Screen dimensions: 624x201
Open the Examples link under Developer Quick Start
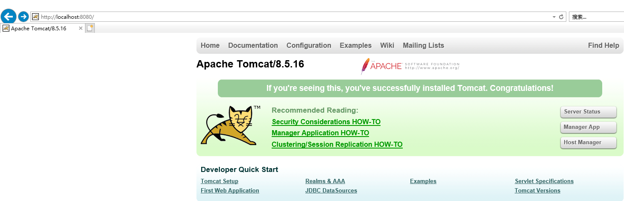pos(423,181)
